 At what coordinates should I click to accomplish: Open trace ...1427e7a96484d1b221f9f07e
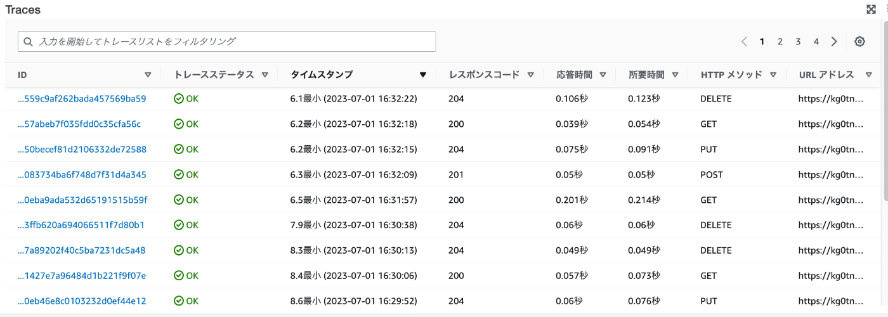click(x=82, y=276)
